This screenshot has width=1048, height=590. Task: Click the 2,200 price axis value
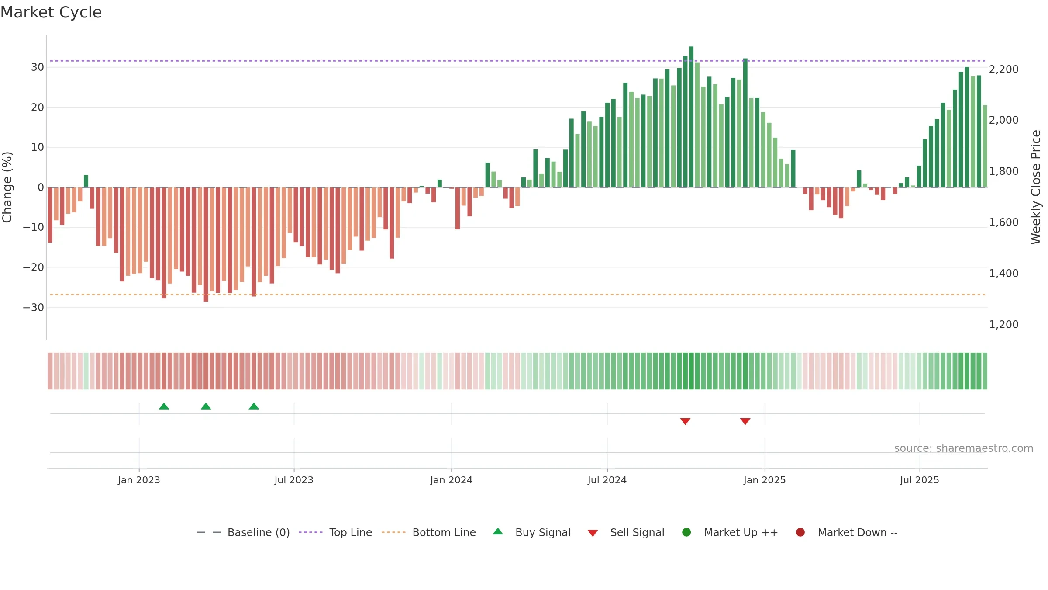pos(1004,69)
